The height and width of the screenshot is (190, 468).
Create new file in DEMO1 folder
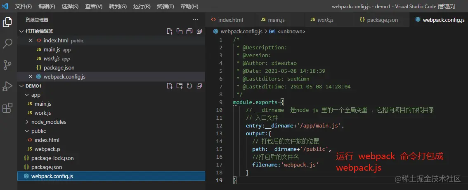point(170,86)
